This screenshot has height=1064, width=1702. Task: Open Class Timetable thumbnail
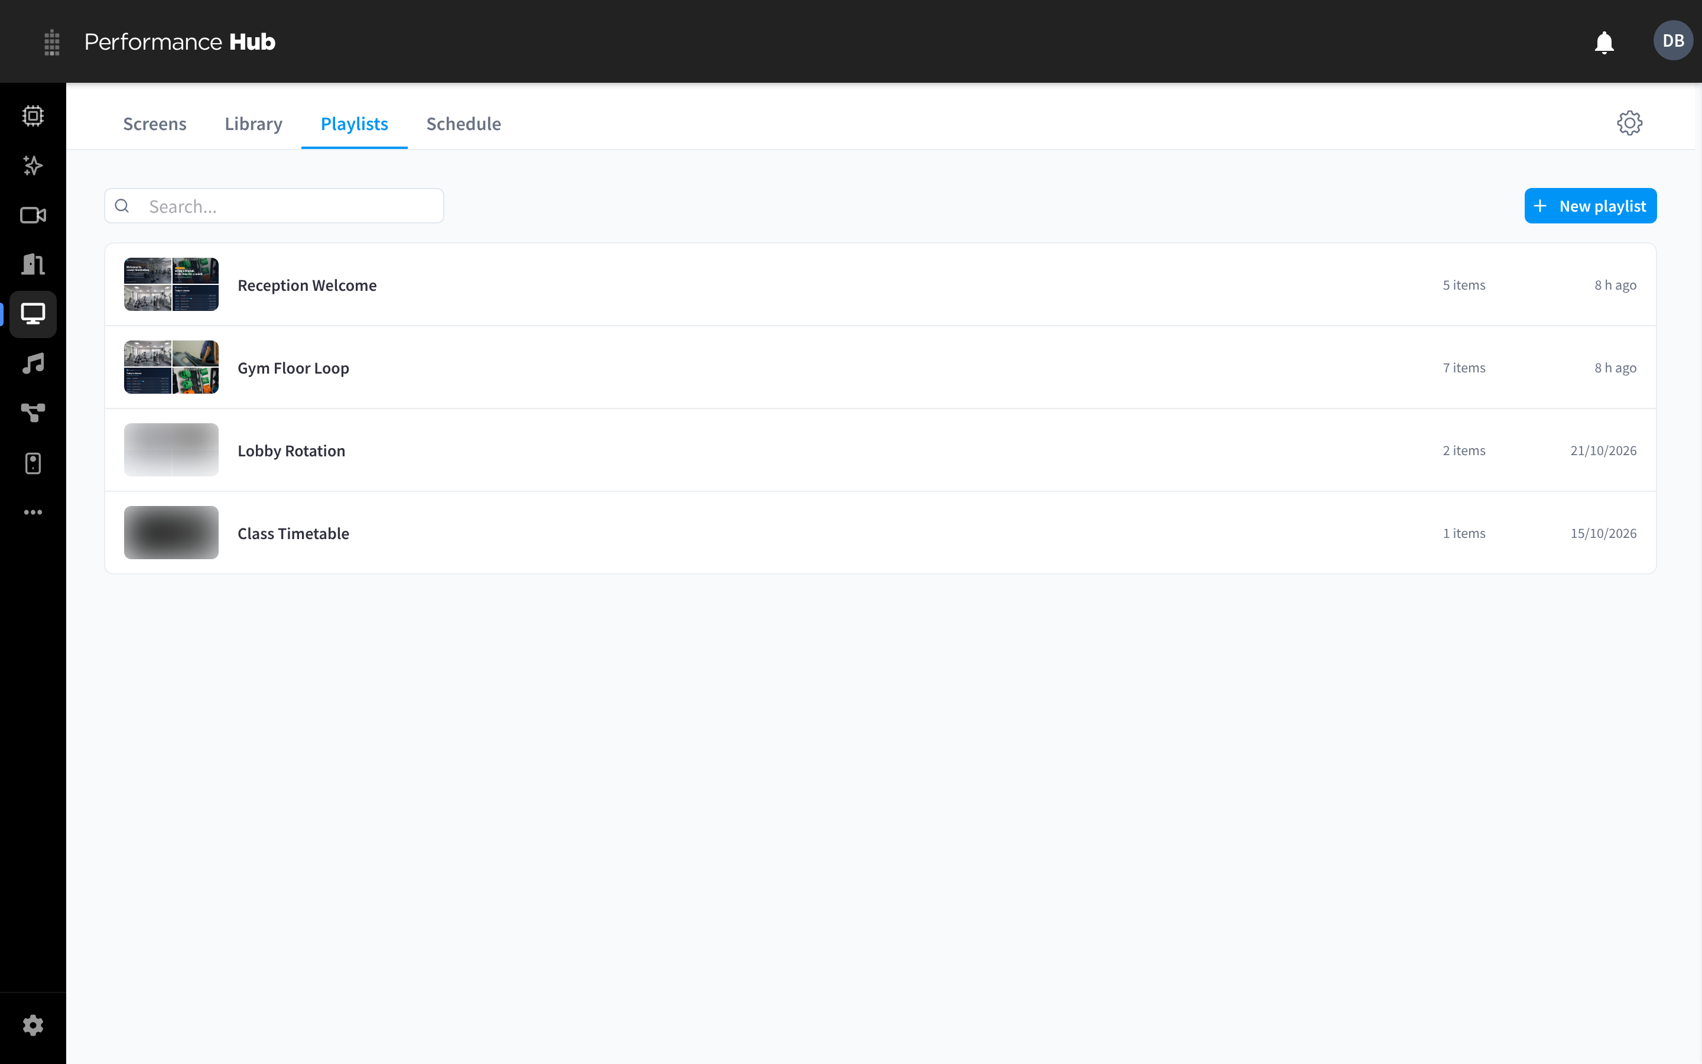[x=171, y=533]
